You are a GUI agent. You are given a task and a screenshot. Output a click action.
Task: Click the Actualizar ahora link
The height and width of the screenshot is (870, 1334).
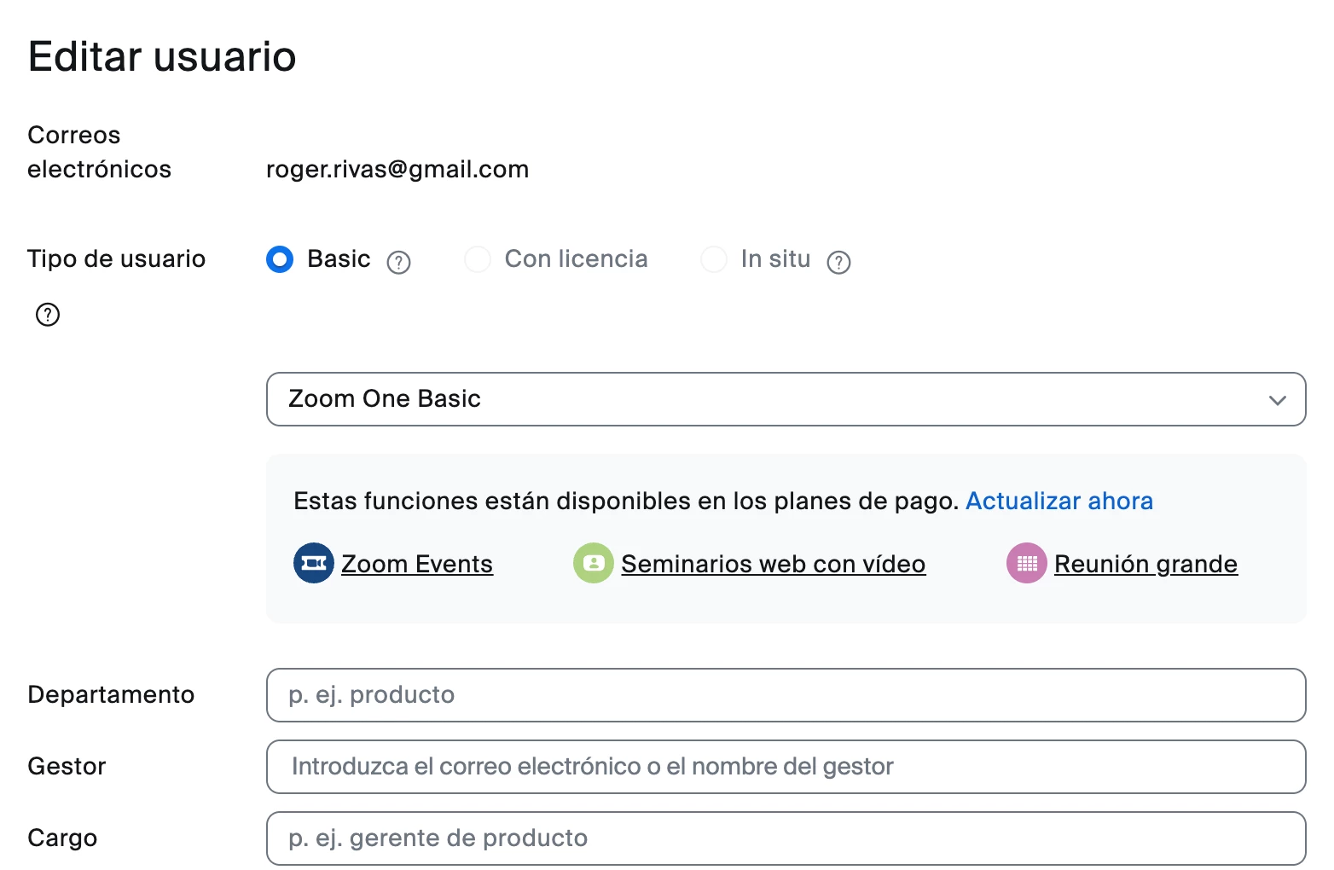tap(1059, 501)
